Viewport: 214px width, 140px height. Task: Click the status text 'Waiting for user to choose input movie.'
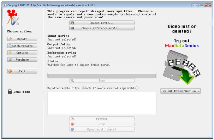click(x=78, y=65)
